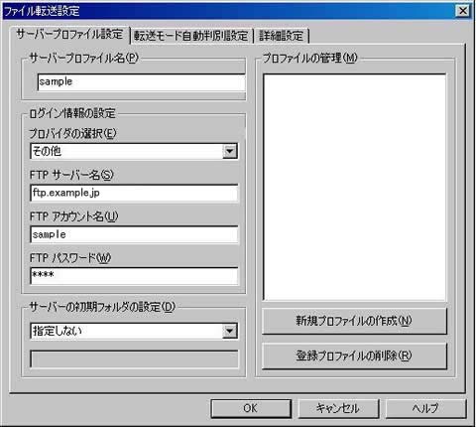Click the disabled initial folder path field

[x=134, y=359]
